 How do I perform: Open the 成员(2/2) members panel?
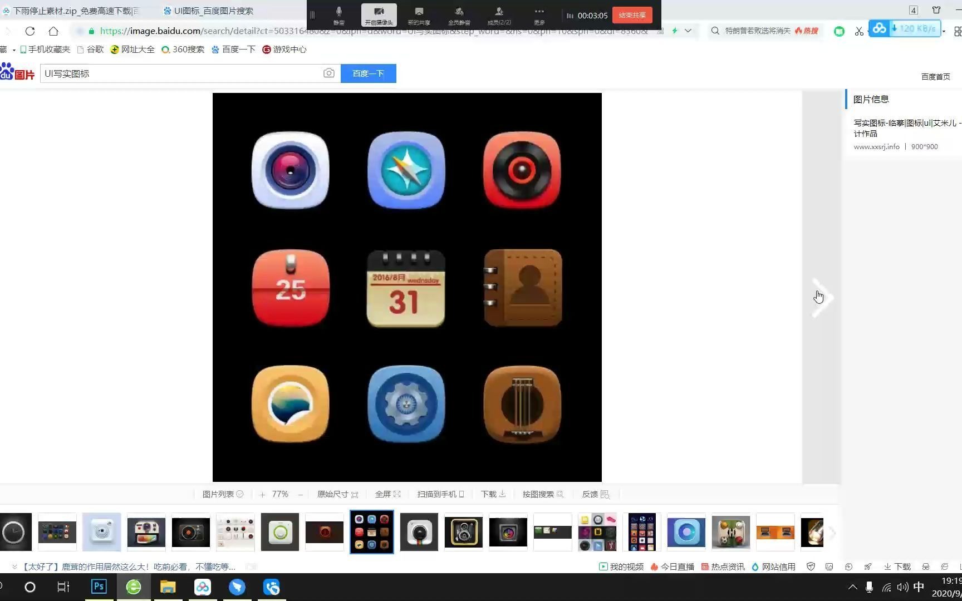tap(499, 15)
